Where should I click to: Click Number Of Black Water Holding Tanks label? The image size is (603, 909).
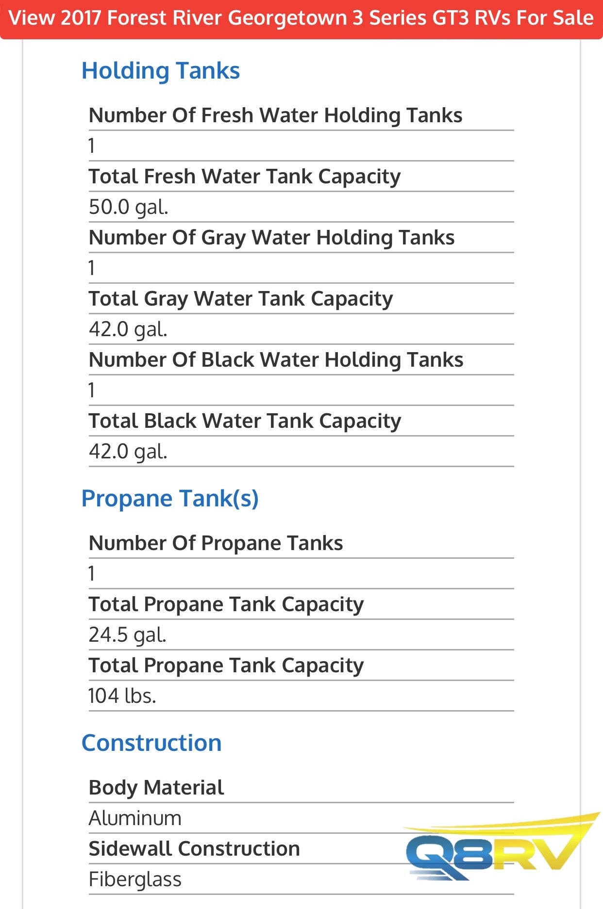coord(276,360)
